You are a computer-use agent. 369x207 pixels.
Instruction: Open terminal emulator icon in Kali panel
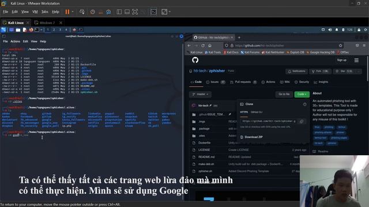(37, 30)
